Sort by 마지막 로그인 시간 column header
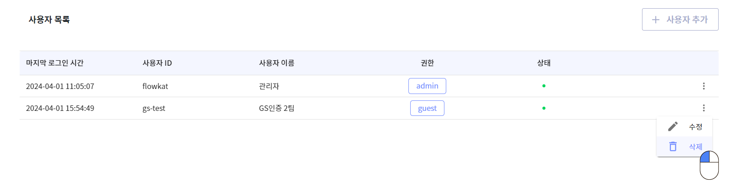This screenshot has width=736, height=188. pos(55,63)
